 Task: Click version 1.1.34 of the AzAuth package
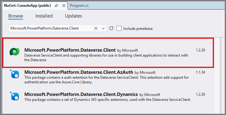coord(200,72)
